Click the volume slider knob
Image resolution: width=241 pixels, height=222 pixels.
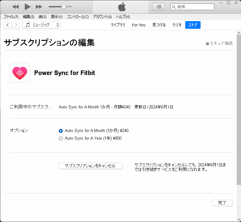64,7
